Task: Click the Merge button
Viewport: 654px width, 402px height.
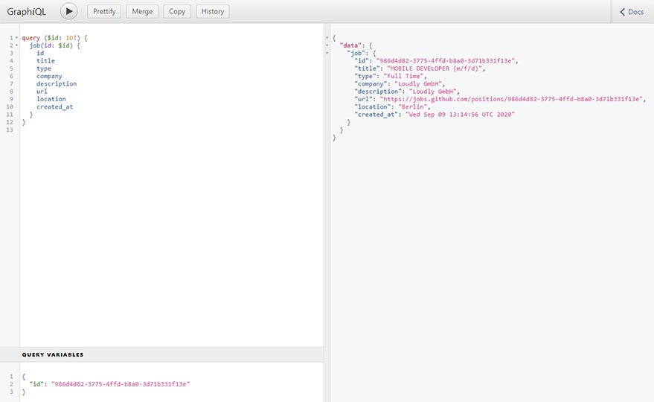Action: click(x=142, y=11)
